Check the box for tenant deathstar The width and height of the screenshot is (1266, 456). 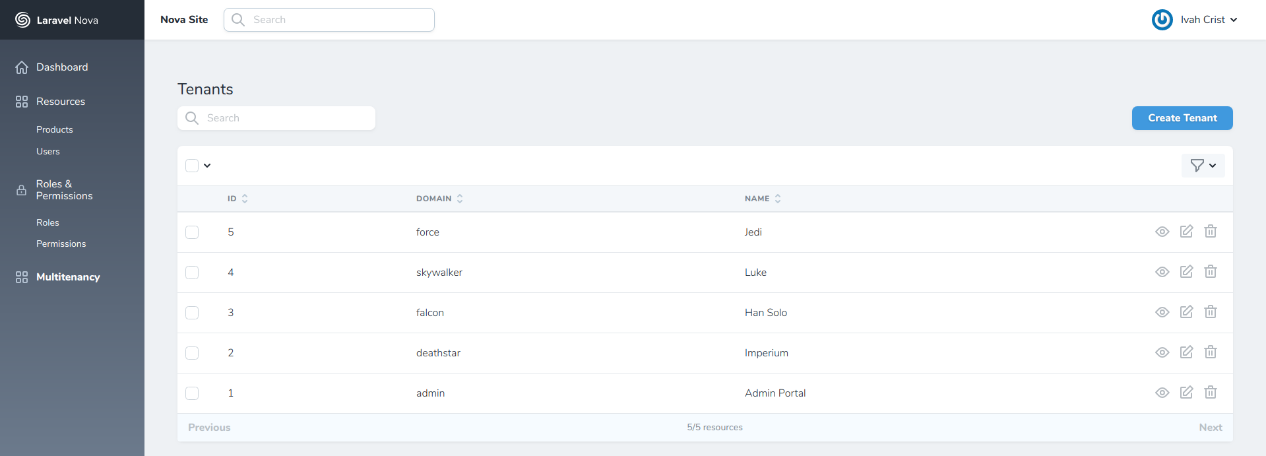192,353
